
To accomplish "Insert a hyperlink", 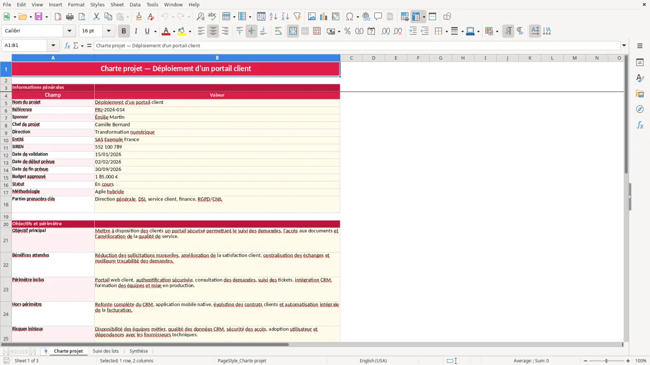I will tap(366, 17).
